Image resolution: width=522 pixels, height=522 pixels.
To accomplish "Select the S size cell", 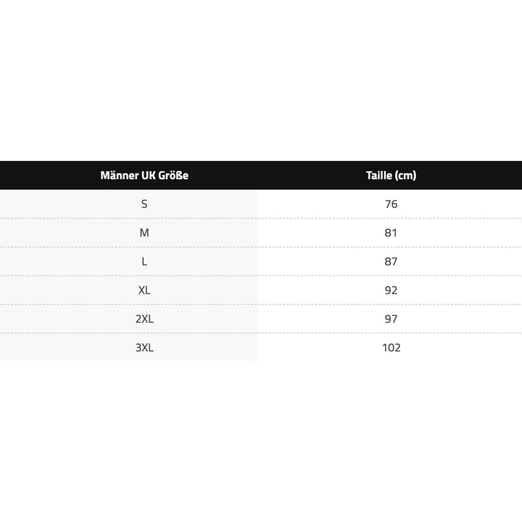I will pos(144,204).
